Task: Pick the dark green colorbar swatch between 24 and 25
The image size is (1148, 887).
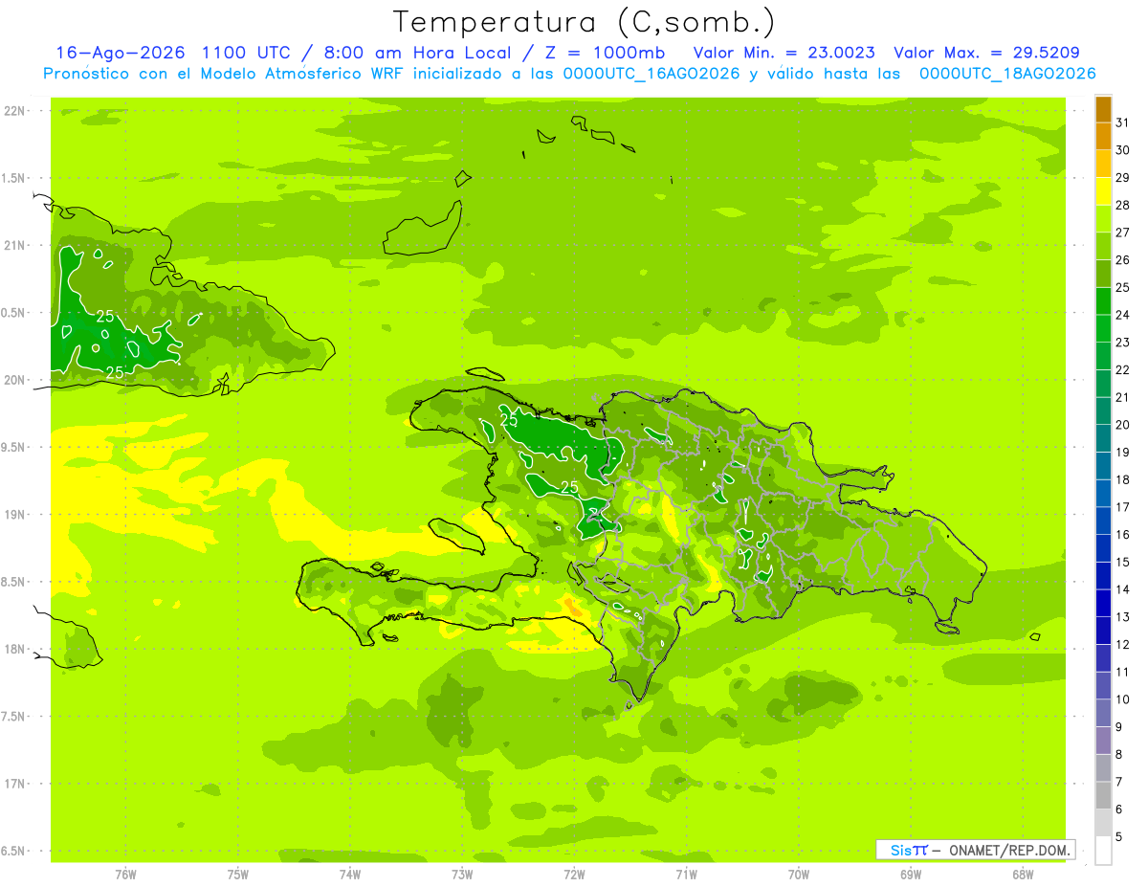Action: [1103, 301]
